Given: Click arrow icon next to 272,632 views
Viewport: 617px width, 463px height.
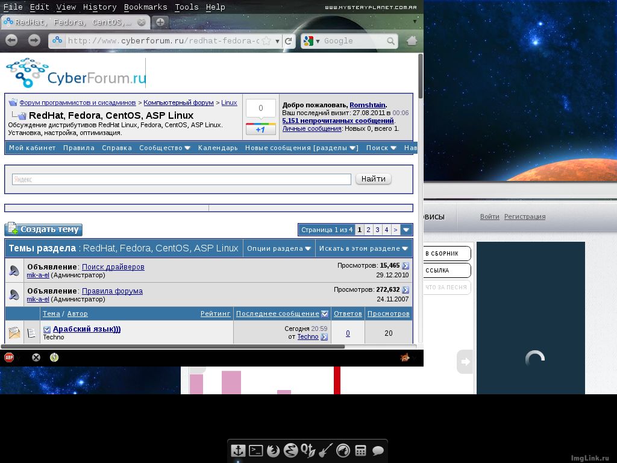Looking at the screenshot, I should point(406,290).
